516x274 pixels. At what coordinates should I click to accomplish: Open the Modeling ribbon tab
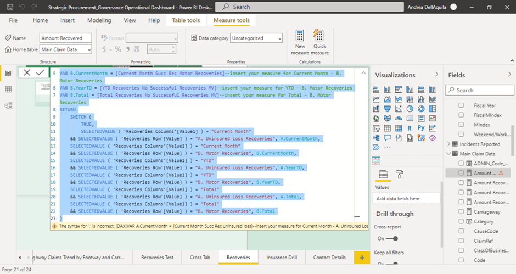[99, 20]
